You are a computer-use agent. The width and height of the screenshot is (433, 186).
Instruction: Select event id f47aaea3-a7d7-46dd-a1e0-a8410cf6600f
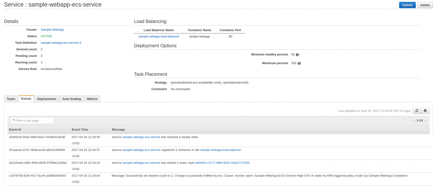coord(37,150)
